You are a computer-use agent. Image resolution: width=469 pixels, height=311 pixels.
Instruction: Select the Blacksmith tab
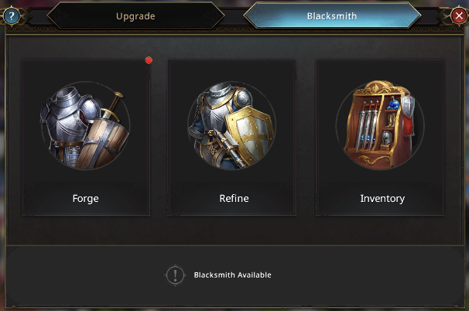point(333,15)
